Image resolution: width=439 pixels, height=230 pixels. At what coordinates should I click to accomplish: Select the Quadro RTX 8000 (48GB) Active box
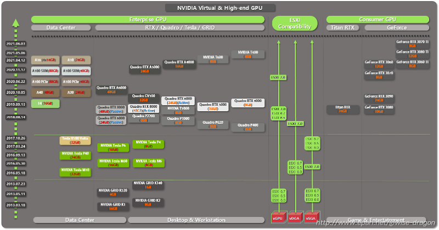click(x=144, y=108)
